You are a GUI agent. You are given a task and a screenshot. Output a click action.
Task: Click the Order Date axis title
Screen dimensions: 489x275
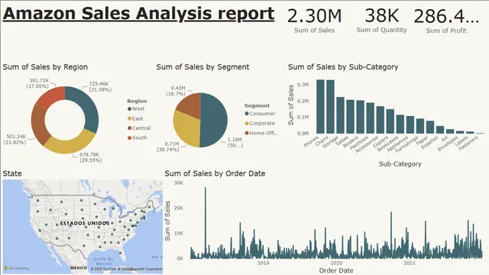[x=336, y=270]
